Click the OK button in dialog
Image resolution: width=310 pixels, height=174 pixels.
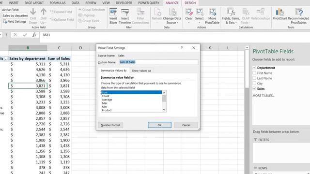[x=159, y=125]
